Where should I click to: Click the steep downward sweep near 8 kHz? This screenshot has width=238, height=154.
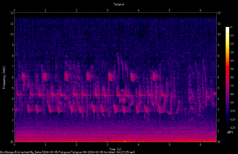click(x=118, y=61)
